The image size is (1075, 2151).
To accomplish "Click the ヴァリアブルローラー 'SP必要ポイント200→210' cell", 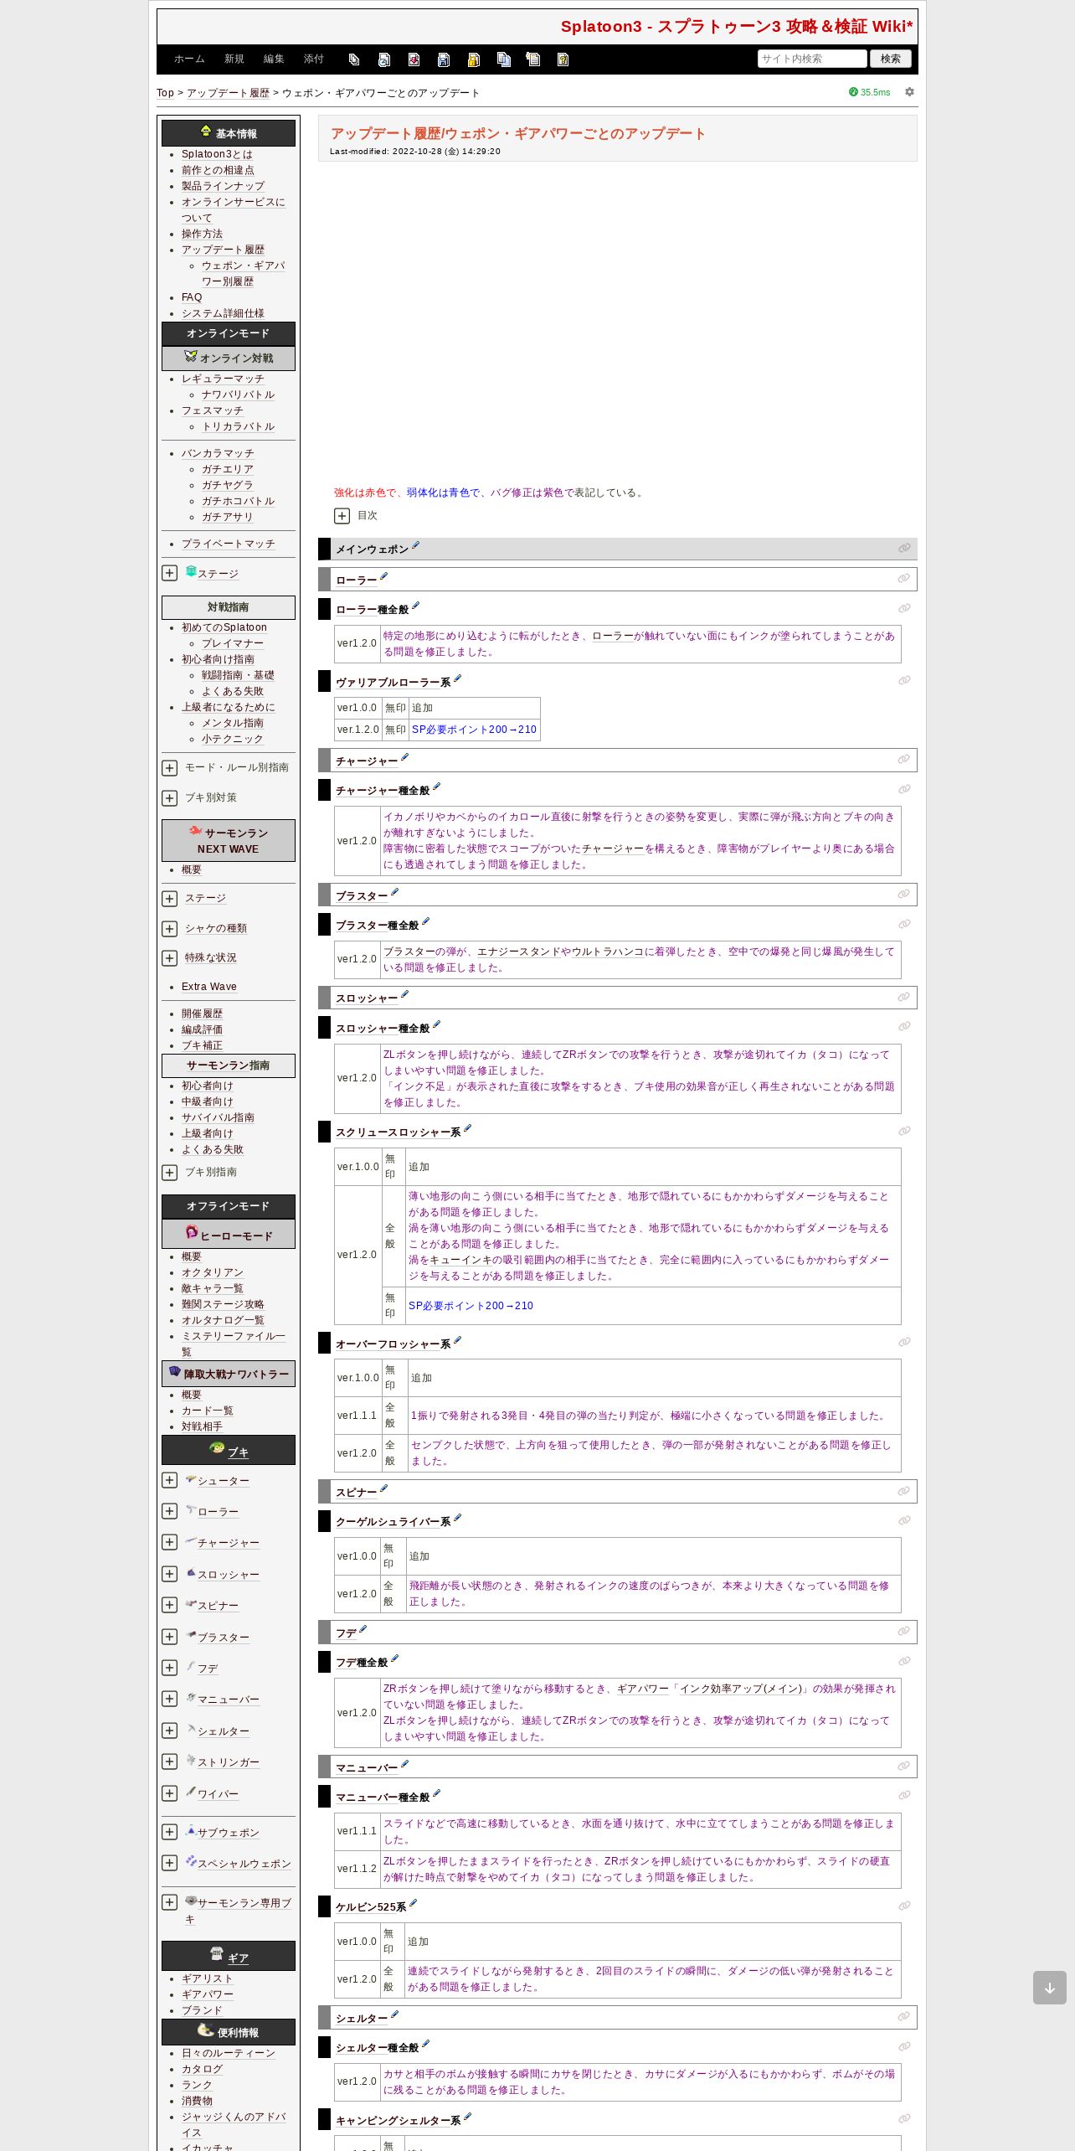I will tap(474, 730).
